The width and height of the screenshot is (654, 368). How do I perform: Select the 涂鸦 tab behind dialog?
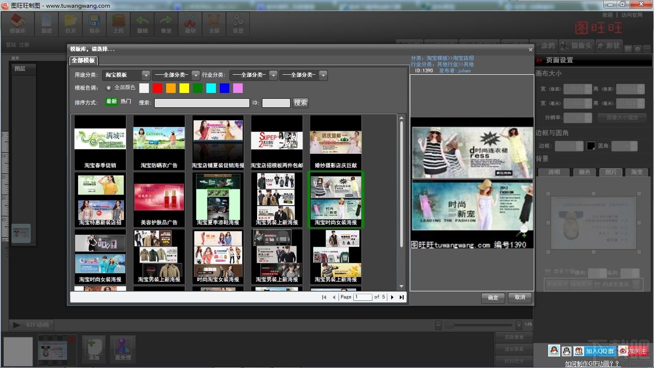point(547,46)
